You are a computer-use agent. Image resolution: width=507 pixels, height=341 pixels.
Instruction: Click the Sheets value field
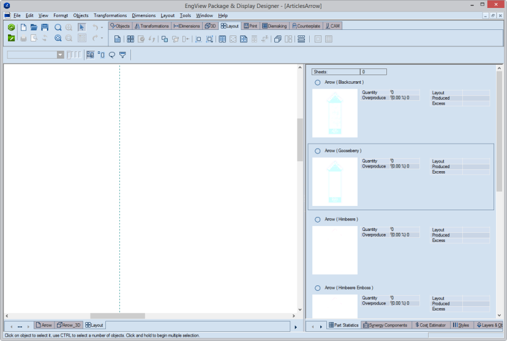tap(373, 71)
